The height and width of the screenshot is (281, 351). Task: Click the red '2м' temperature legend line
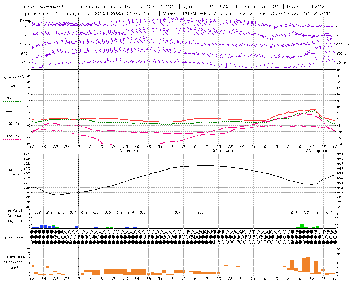point(13,89)
